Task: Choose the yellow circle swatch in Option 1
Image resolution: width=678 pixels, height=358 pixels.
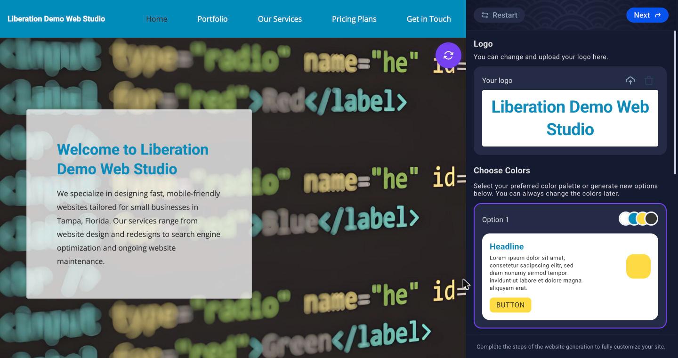Action: 642,219
